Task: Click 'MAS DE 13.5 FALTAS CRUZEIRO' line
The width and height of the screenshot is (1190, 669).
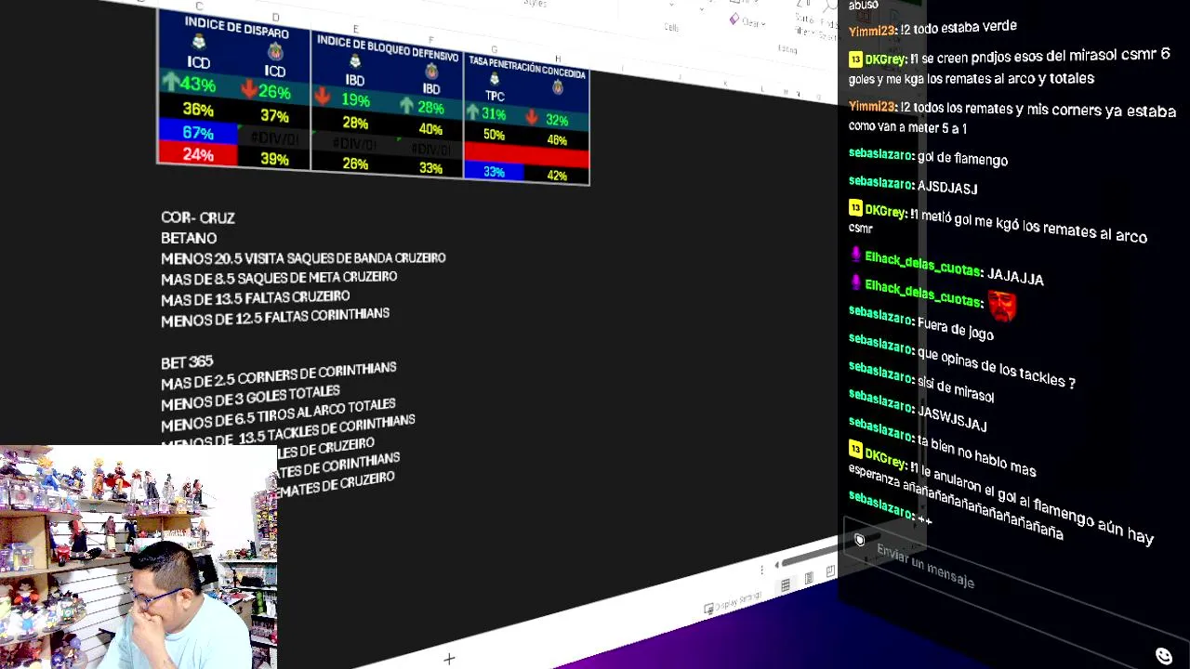Action: (256, 298)
